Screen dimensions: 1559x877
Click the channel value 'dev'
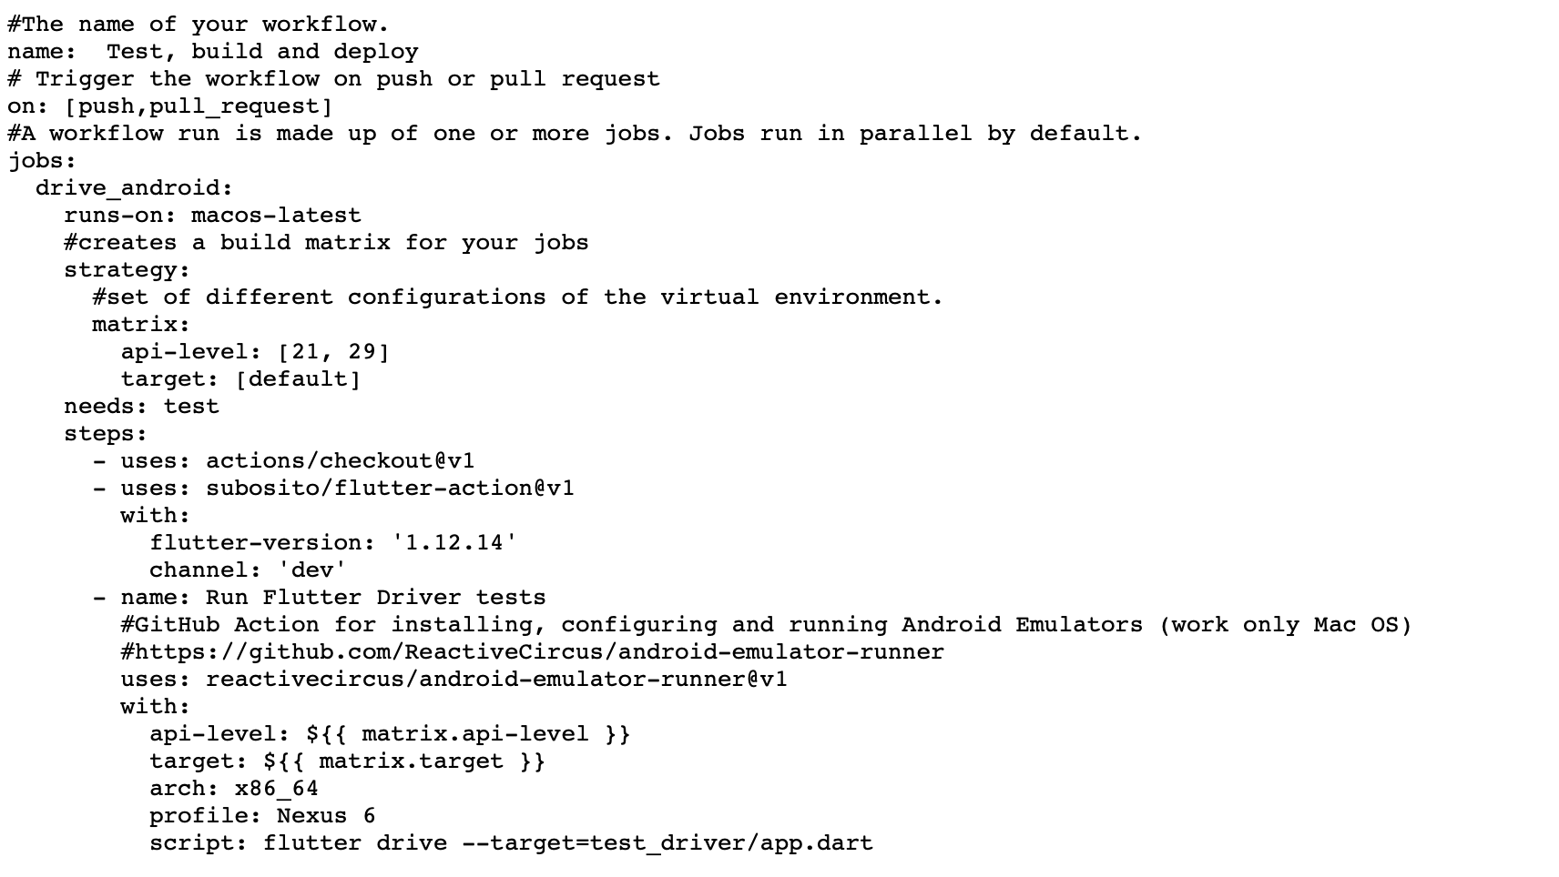312,570
